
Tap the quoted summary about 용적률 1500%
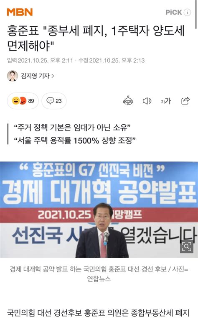point(74,141)
